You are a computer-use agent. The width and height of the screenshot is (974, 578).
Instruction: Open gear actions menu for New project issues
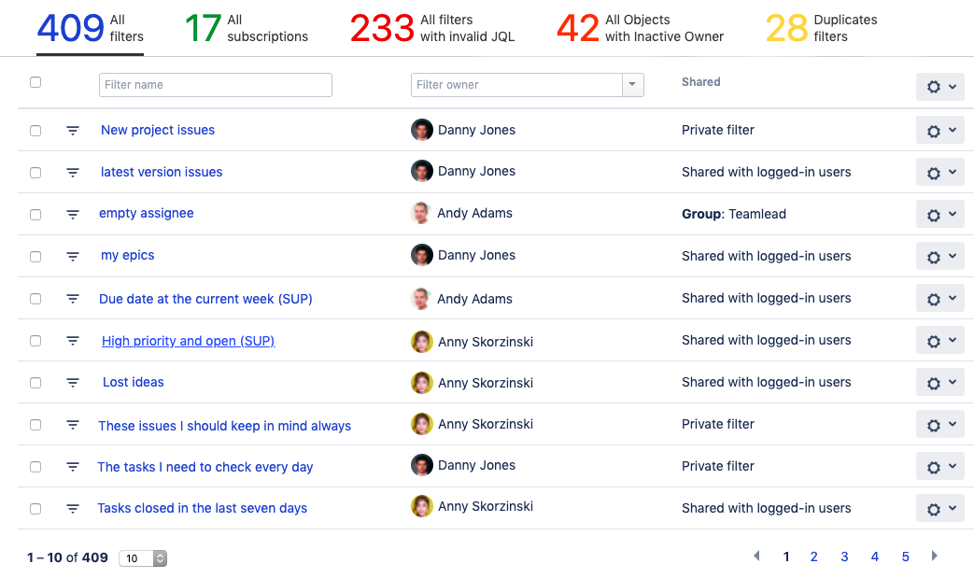click(939, 131)
